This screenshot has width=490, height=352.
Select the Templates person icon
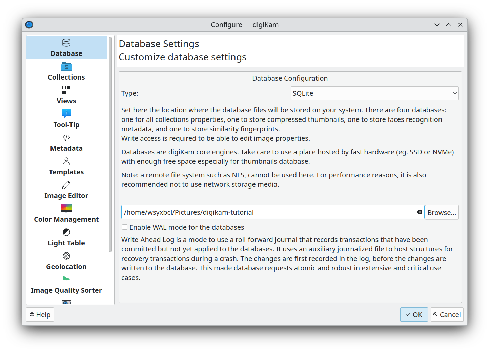coord(66,161)
